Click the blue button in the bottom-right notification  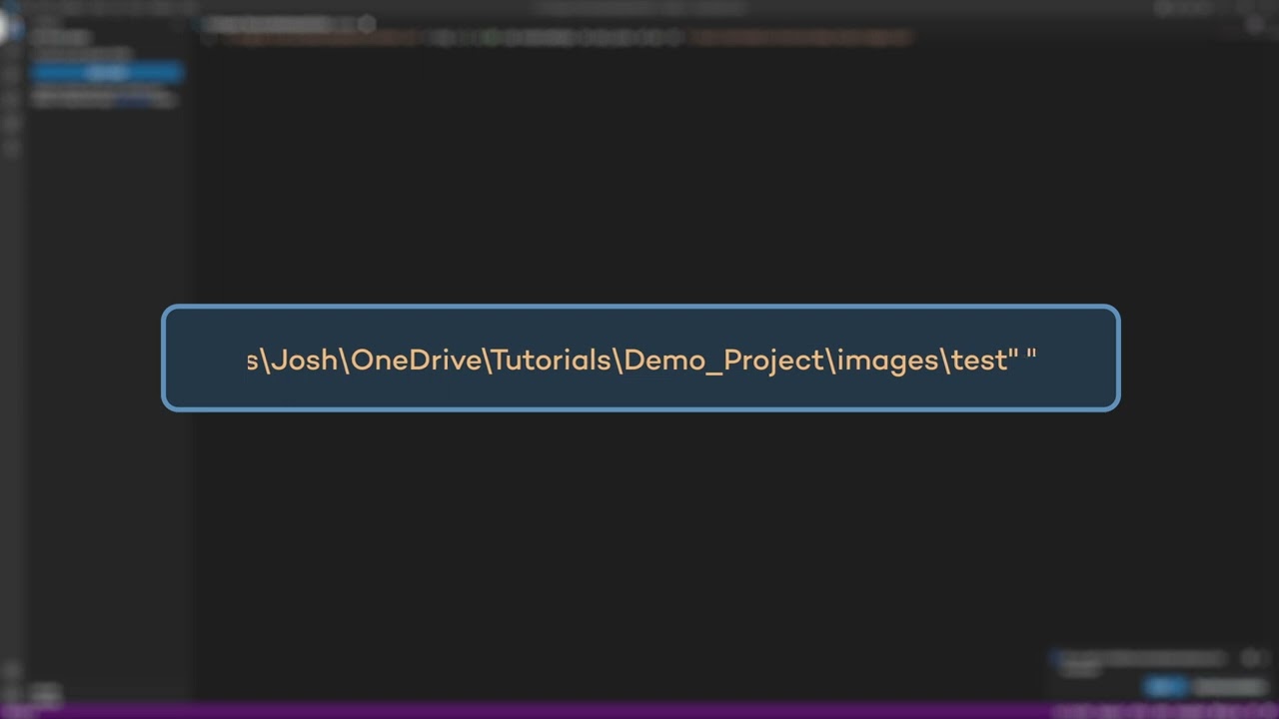coord(1164,687)
